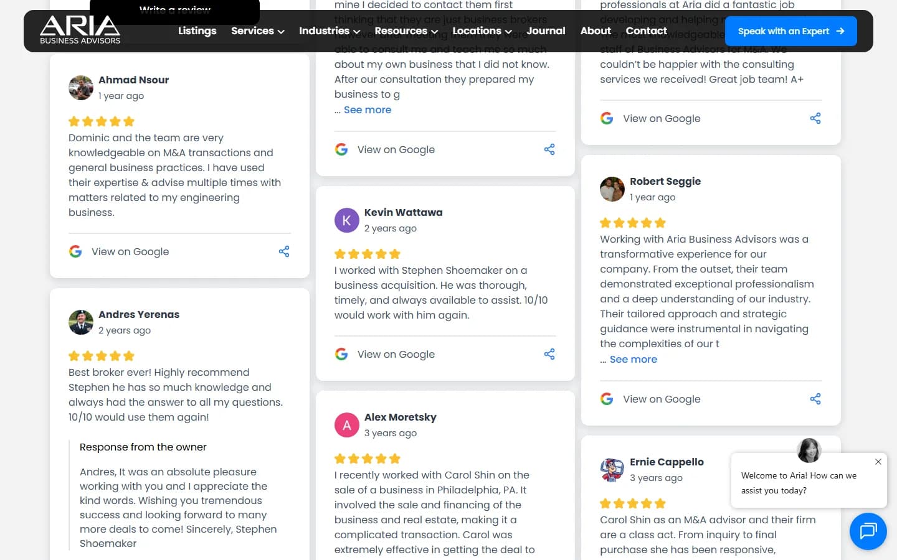Expand See more in the top middle review

[368, 110]
